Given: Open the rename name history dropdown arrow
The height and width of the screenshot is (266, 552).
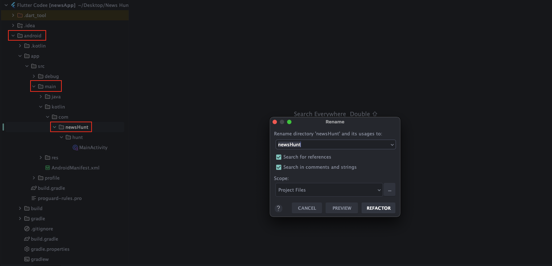Looking at the screenshot, I should click(392, 145).
